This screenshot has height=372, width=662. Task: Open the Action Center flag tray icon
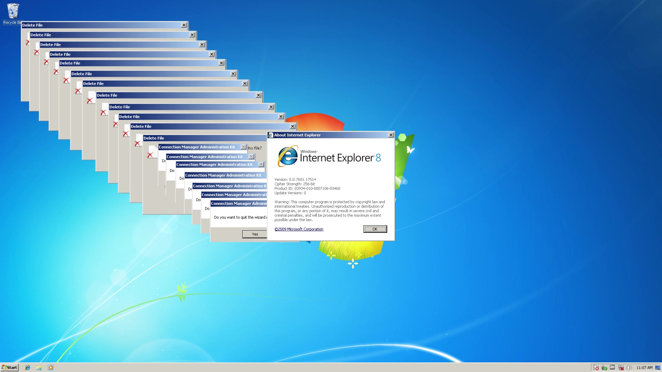point(596,368)
